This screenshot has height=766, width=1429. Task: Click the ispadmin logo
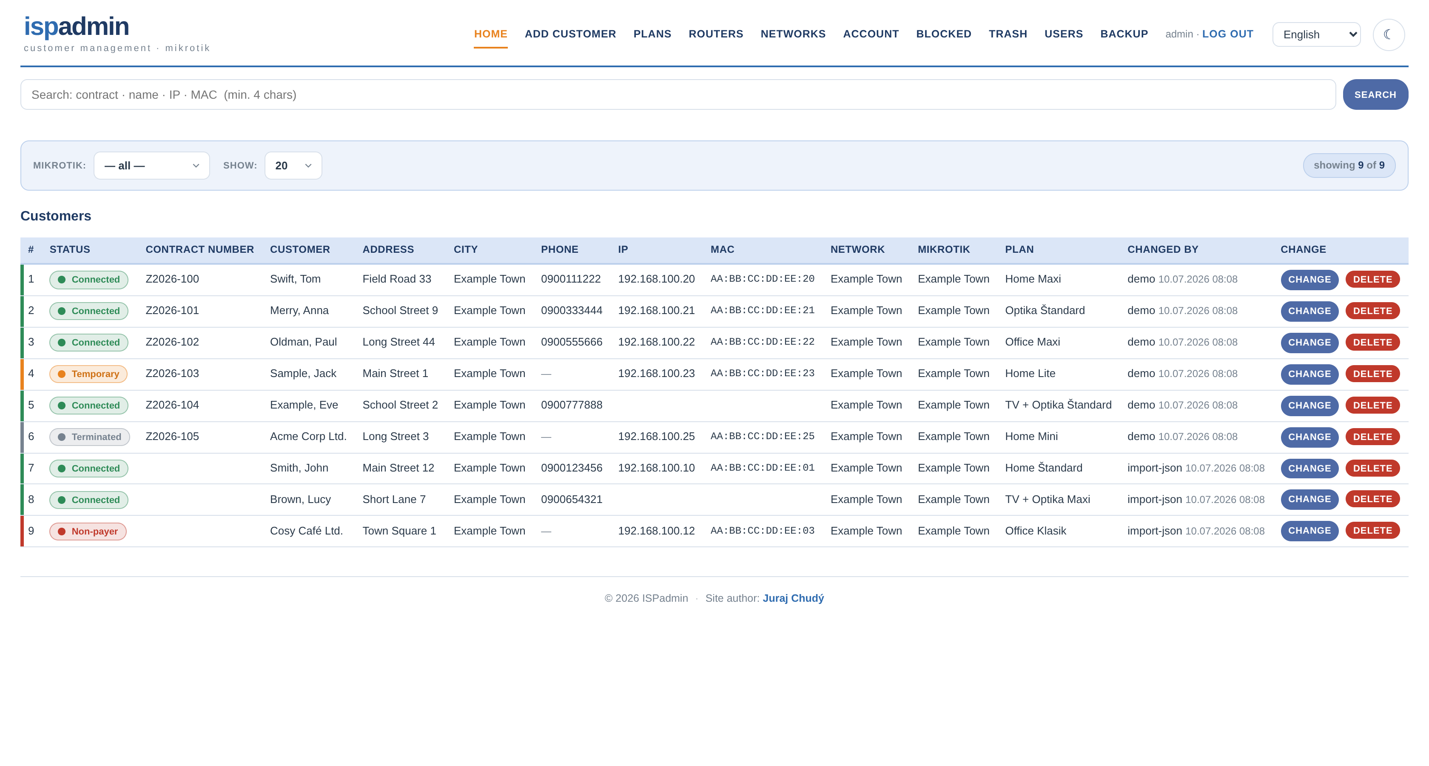coord(77,26)
